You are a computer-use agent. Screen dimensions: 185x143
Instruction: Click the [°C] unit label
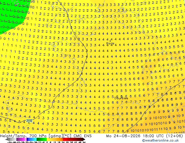click(x=67, y=136)
